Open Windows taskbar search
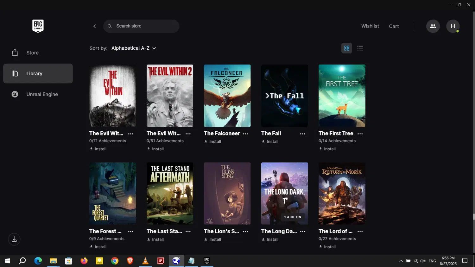Viewport: 475px width, 267px height. pyautogui.click(x=22, y=261)
